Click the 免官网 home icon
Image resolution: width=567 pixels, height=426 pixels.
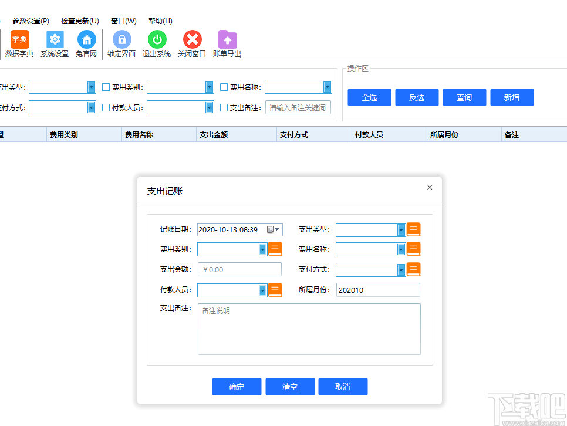86,43
